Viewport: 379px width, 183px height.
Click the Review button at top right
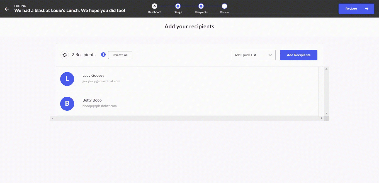point(356,9)
